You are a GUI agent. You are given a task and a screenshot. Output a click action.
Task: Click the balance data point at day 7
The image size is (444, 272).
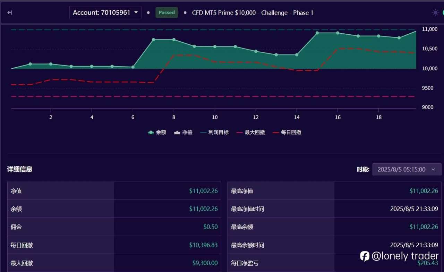153,40
